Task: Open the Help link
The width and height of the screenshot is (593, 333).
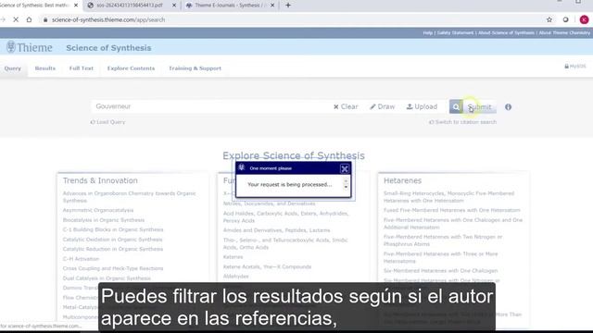Action: click(427, 33)
